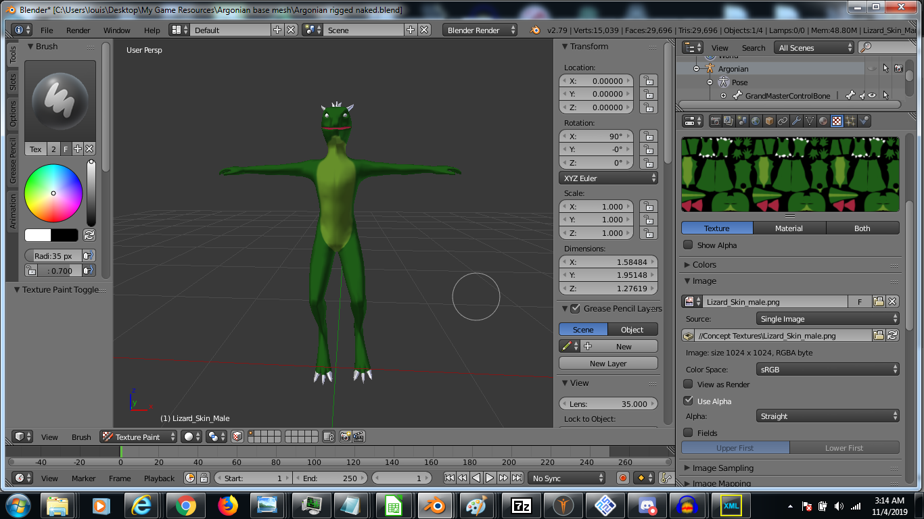Lock timeline time to other windows
The image size is (924, 519).
click(x=204, y=478)
